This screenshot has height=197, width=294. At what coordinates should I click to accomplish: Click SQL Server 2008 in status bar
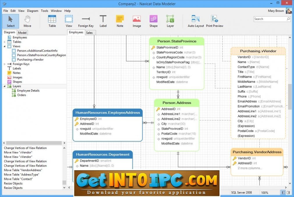coord(241,193)
